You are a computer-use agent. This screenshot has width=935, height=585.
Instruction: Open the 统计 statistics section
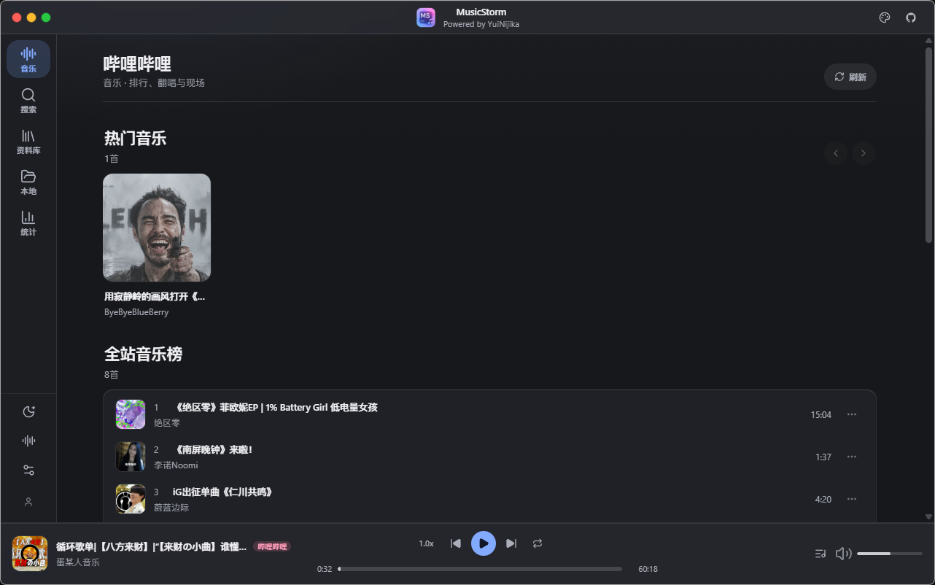click(x=28, y=223)
